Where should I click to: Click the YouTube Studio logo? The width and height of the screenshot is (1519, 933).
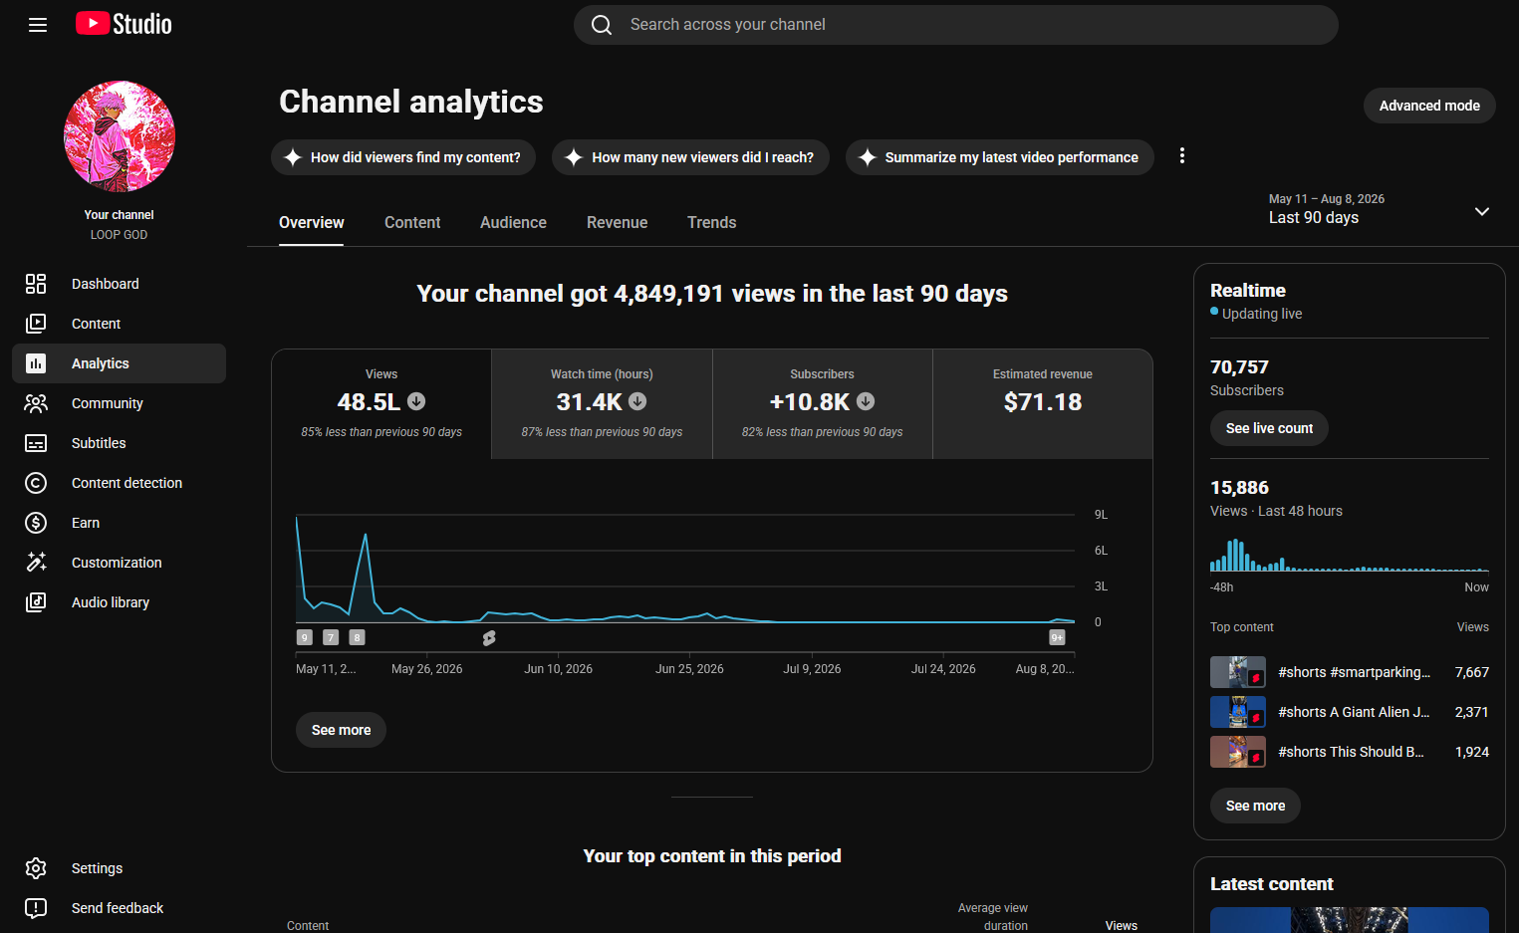[x=124, y=24]
